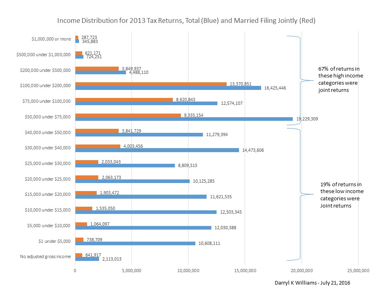Select the data label 287,723
The image size is (385, 289).
(x=89, y=37)
